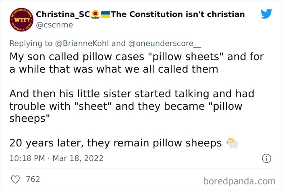Click 'The Constitution isn't christian' name text
This screenshot has height=190, width=282.
click(178, 15)
